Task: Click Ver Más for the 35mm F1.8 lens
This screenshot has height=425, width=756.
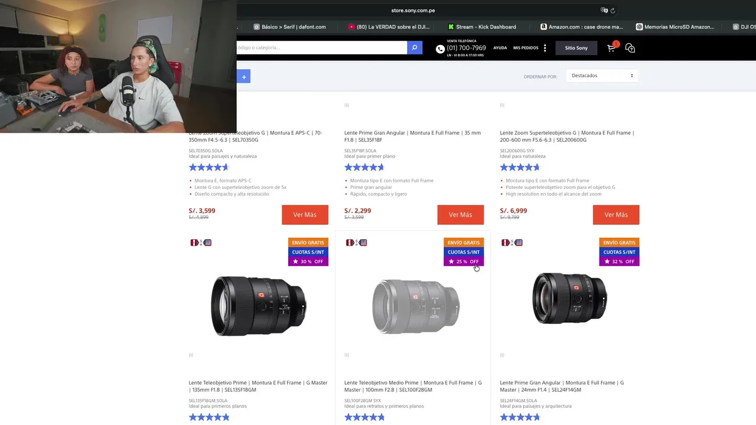Action: [x=460, y=215]
